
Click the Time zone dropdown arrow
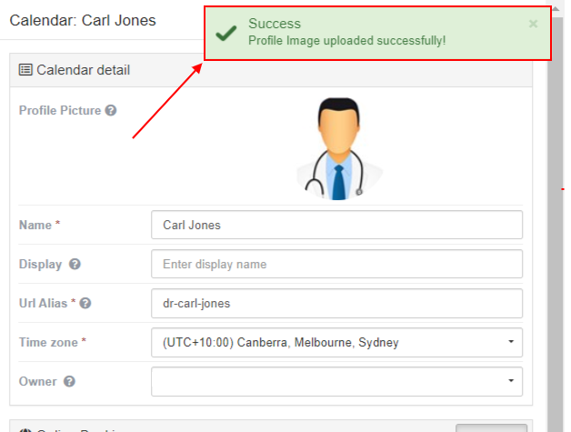pos(511,342)
